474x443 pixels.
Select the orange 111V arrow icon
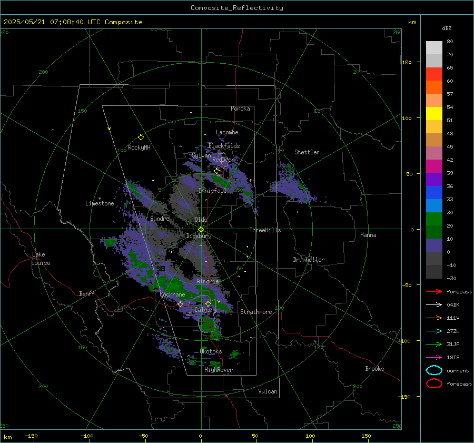[x=434, y=318]
